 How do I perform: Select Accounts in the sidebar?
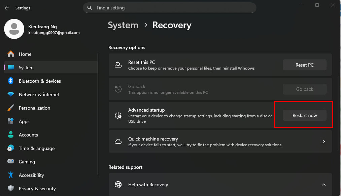28,135
